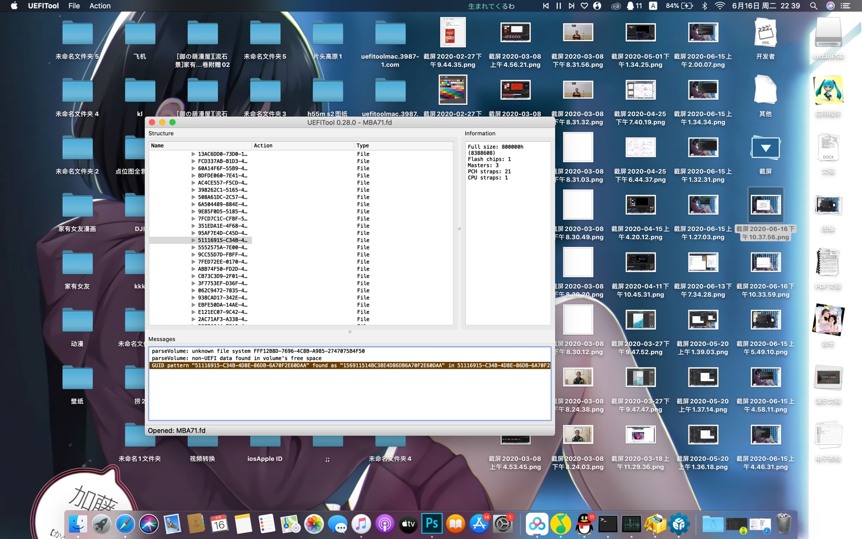862x539 pixels.
Task: Expand the 5552575A-7E00 file node
Action: point(193,247)
